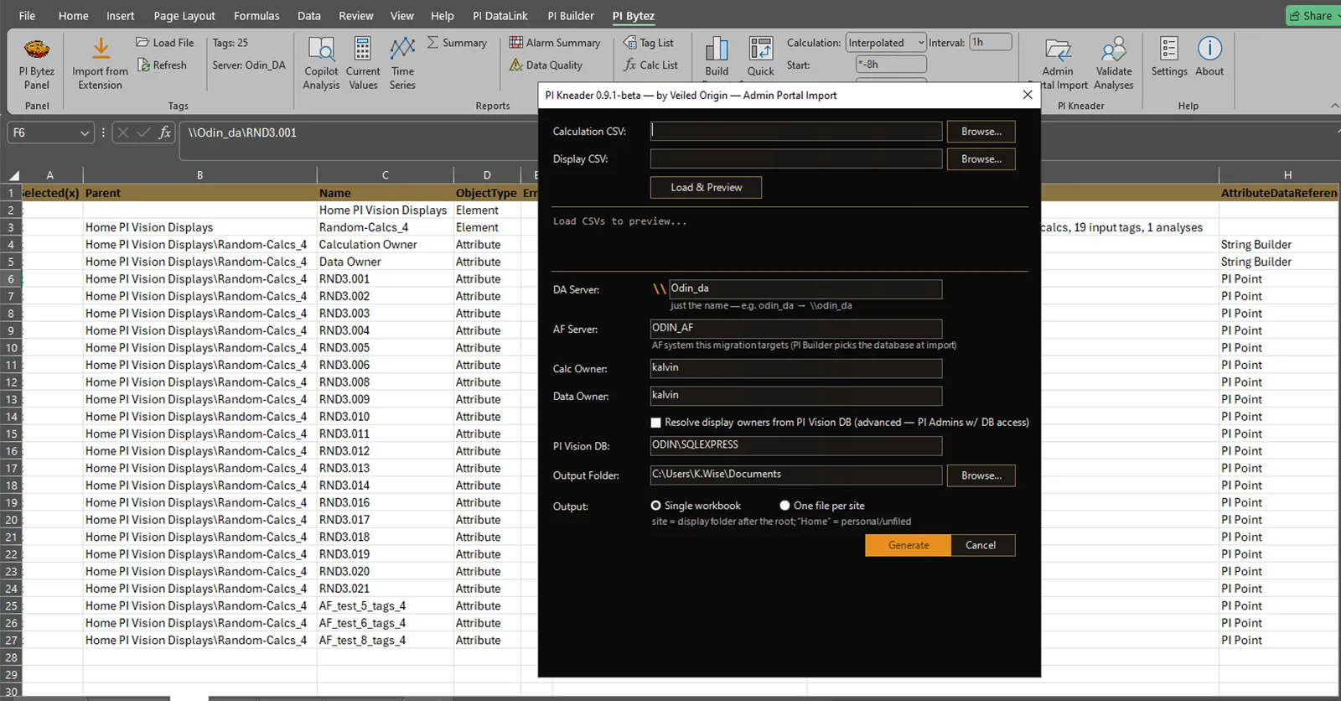This screenshot has width=1341, height=701.
Task: Toggle Resolve display owners checkbox
Action: tap(656, 423)
